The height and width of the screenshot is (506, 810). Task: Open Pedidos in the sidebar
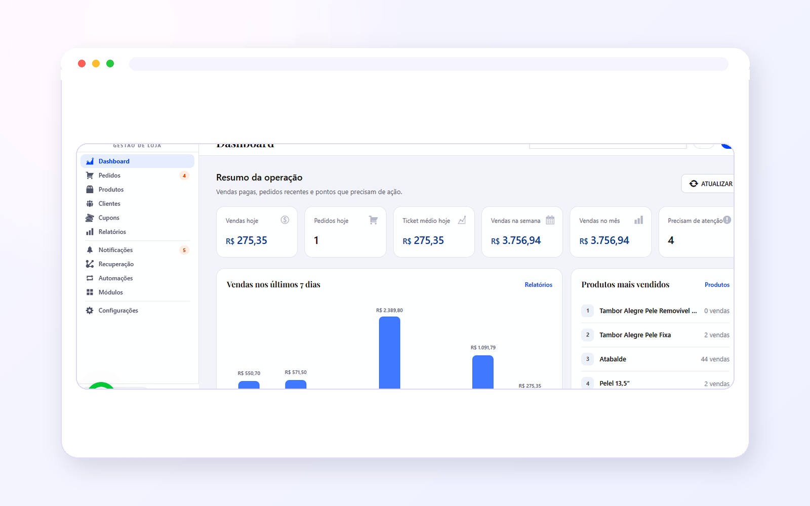click(x=137, y=175)
